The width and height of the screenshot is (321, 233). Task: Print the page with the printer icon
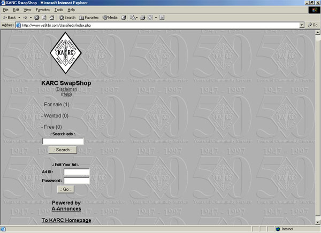pyautogui.click(x=143, y=18)
